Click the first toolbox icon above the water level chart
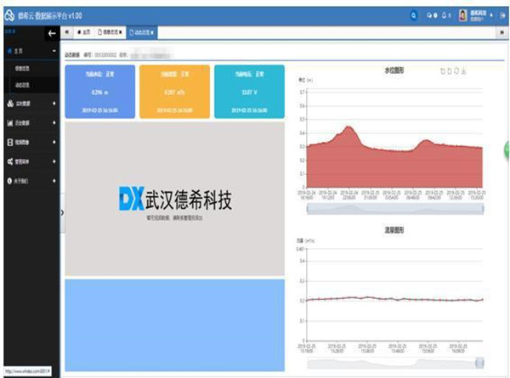 [442, 71]
